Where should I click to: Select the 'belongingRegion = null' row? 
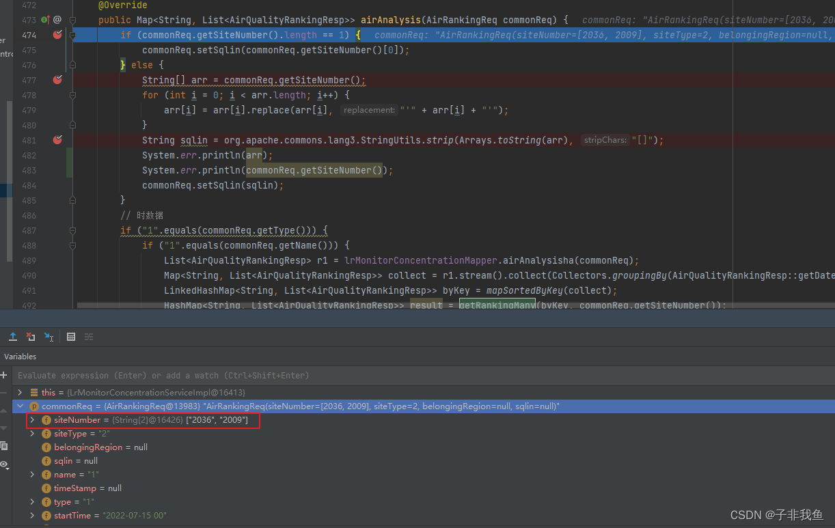coord(424,447)
